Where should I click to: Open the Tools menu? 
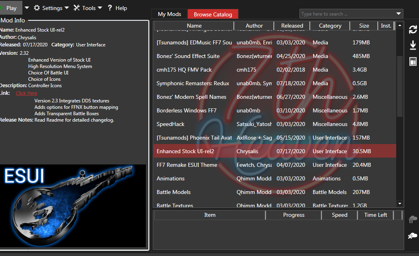tap(88, 8)
